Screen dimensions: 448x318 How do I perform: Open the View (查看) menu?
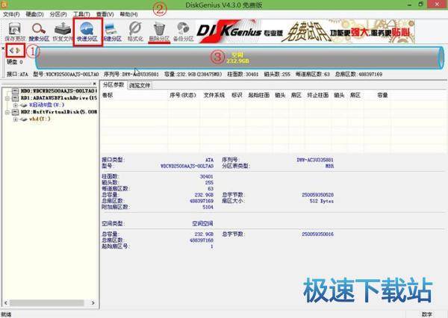105,14
